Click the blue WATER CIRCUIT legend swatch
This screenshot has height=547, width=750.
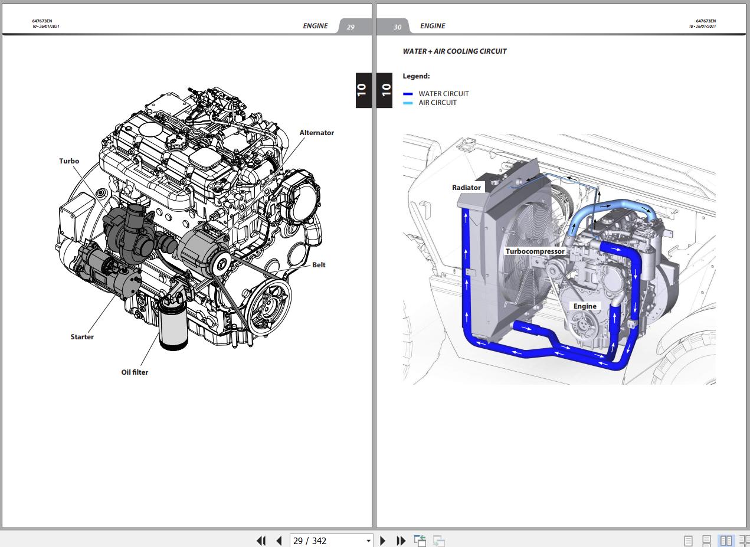[x=408, y=94]
